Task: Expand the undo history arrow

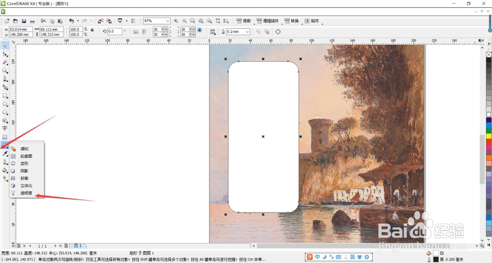Action: click(78, 21)
